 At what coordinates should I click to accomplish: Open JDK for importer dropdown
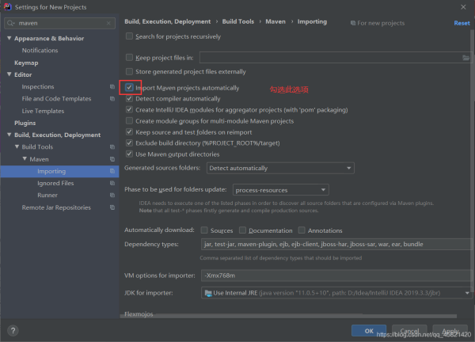336,293
